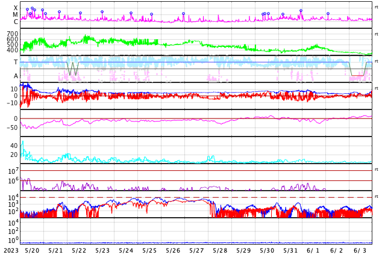Image resolution: width=382 pixels, height=255 pixels.
Task: Click the 5/27 date label
Action: pyautogui.click(x=196, y=251)
